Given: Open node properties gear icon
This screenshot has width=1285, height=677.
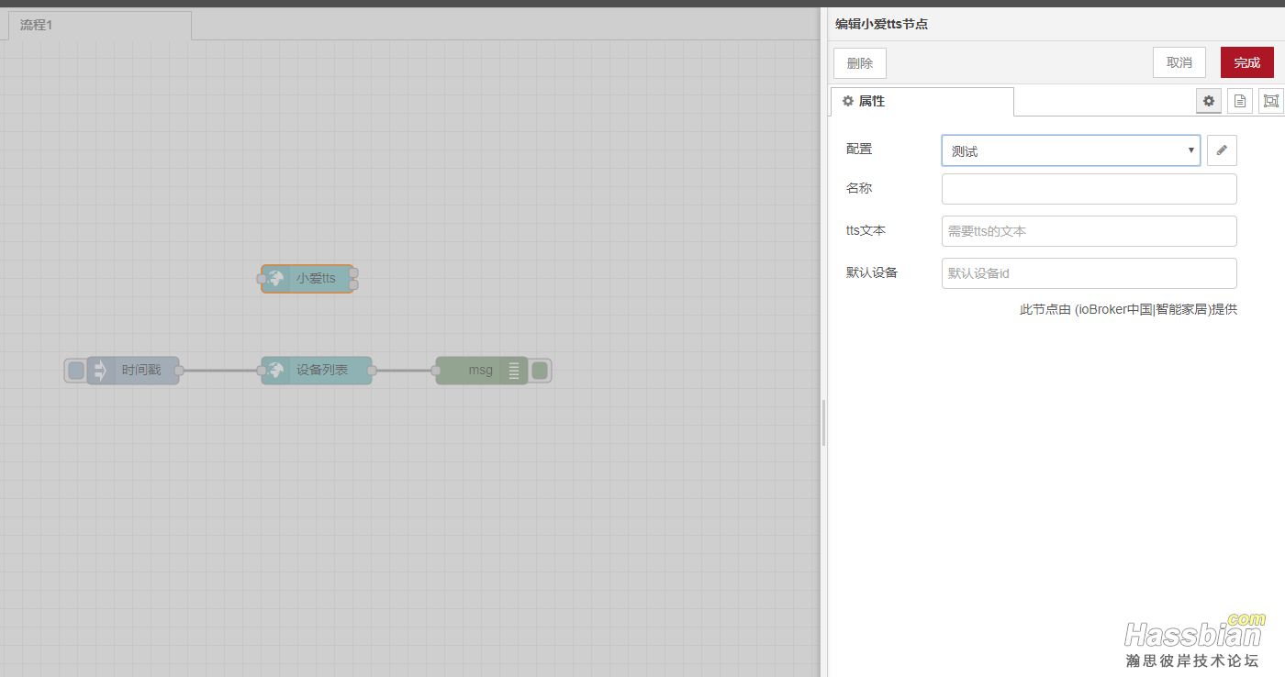Looking at the screenshot, I should [1209, 101].
